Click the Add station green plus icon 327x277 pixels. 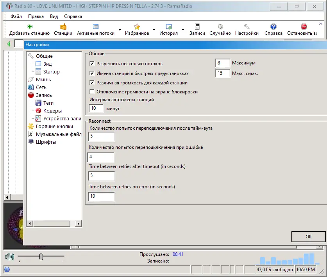[x=29, y=27]
